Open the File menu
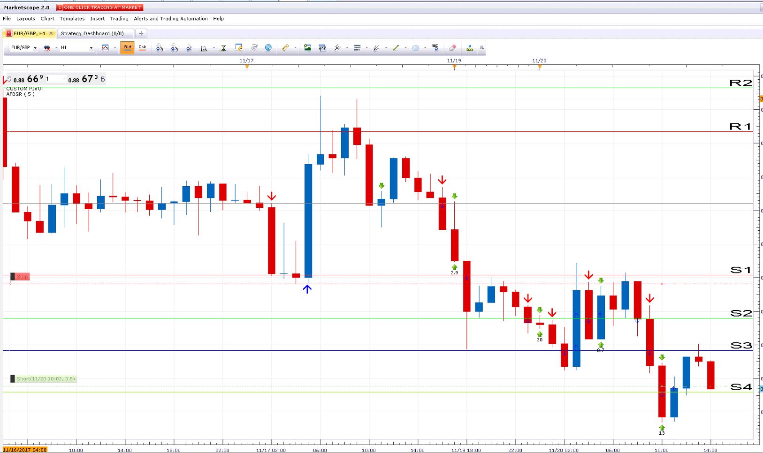Image resolution: width=763 pixels, height=453 pixels. (x=7, y=19)
